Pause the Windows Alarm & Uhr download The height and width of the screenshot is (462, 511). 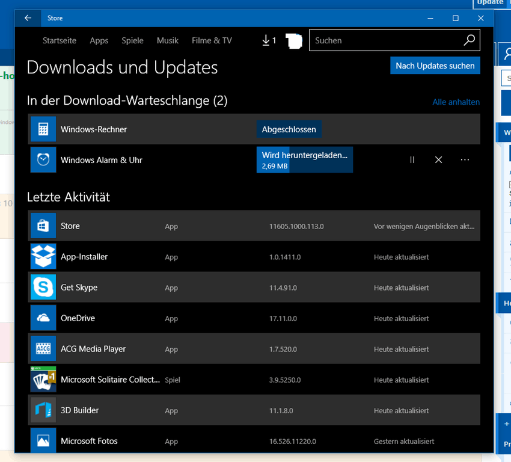coord(412,160)
